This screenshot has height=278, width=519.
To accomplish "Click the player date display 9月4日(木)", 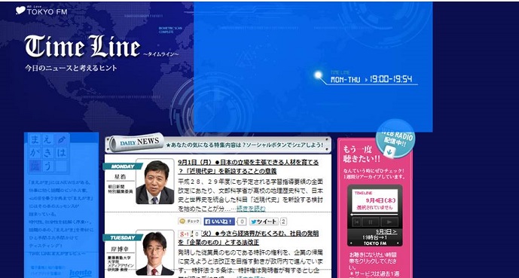I will [381, 201].
